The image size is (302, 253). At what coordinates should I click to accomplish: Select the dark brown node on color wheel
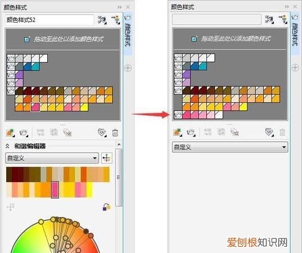[86, 232]
